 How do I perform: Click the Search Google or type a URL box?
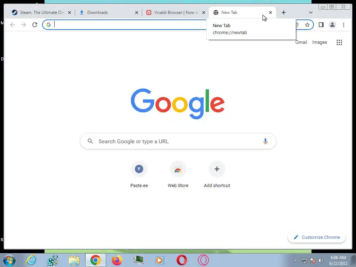(178, 141)
